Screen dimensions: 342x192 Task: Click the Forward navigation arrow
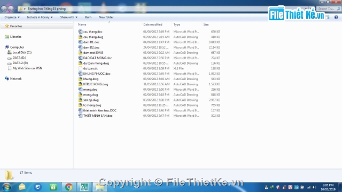point(11,9)
